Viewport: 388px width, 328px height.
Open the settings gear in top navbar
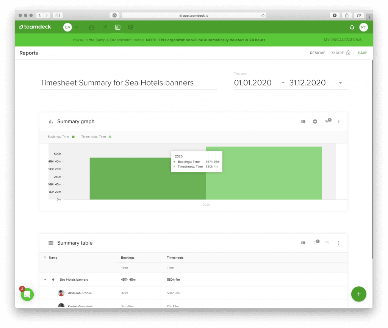(x=131, y=27)
